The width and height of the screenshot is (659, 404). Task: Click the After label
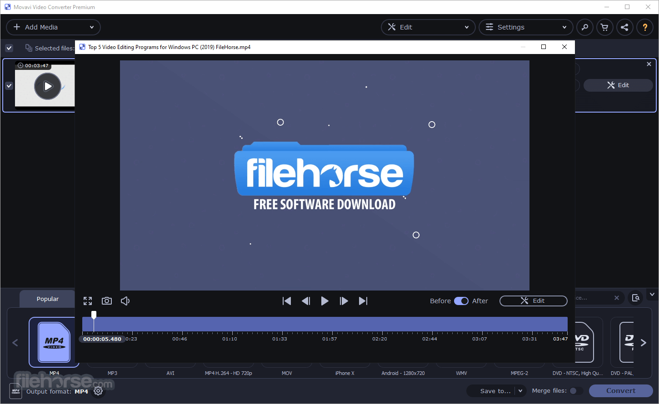[480, 301]
